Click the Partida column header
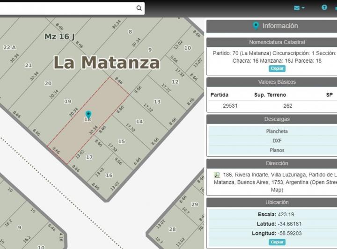Image resolution: width=337 pixels, height=249 pixels. [219, 95]
